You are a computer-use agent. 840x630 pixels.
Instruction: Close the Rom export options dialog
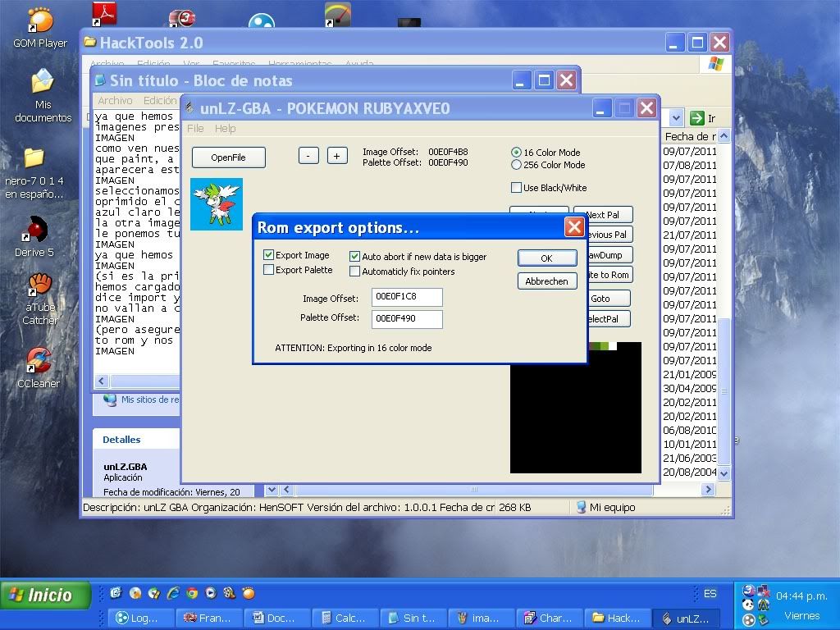[574, 227]
